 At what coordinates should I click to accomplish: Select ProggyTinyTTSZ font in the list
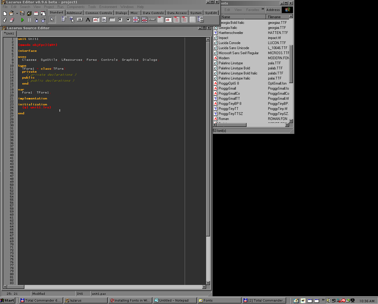coord(230,114)
